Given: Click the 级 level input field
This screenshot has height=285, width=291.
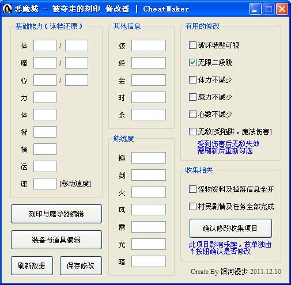Looking at the screenshot, I should point(149,45).
